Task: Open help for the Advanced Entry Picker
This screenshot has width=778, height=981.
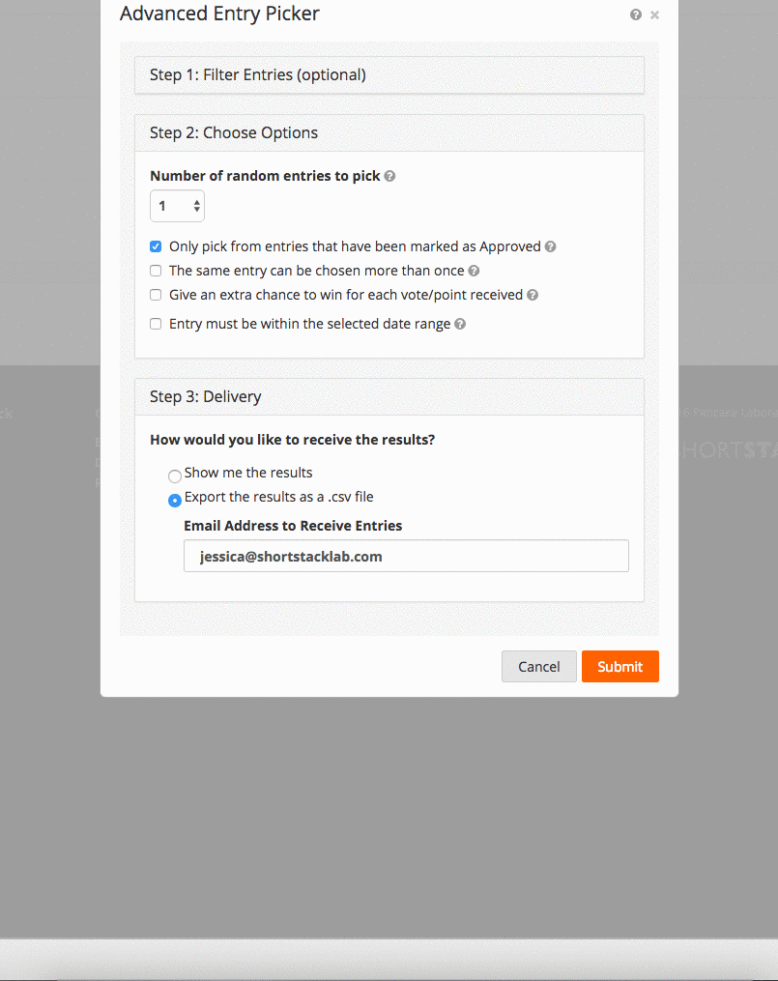Action: click(x=635, y=14)
